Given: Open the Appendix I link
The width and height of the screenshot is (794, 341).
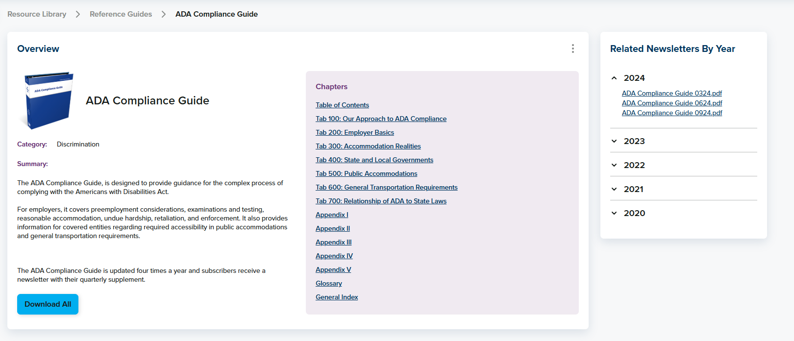Looking at the screenshot, I should 332,215.
